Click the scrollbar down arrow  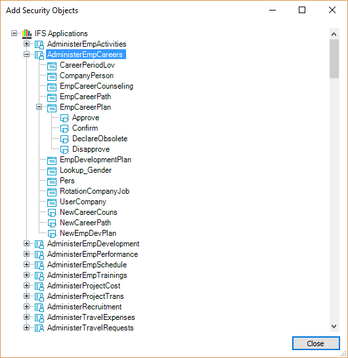point(334,326)
